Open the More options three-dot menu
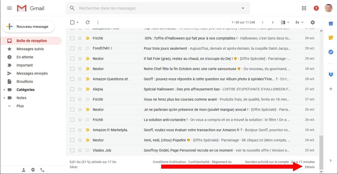 click(98, 22)
